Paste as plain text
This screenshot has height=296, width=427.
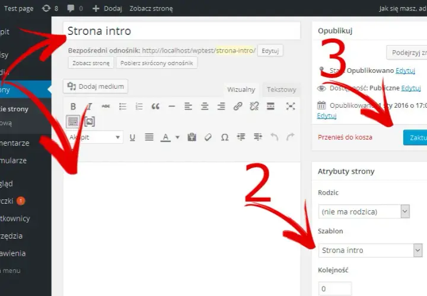pyautogui.click(x=192, y=137)
